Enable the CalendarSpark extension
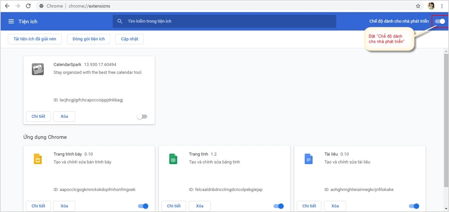449x212 pixels. [142, 116]
